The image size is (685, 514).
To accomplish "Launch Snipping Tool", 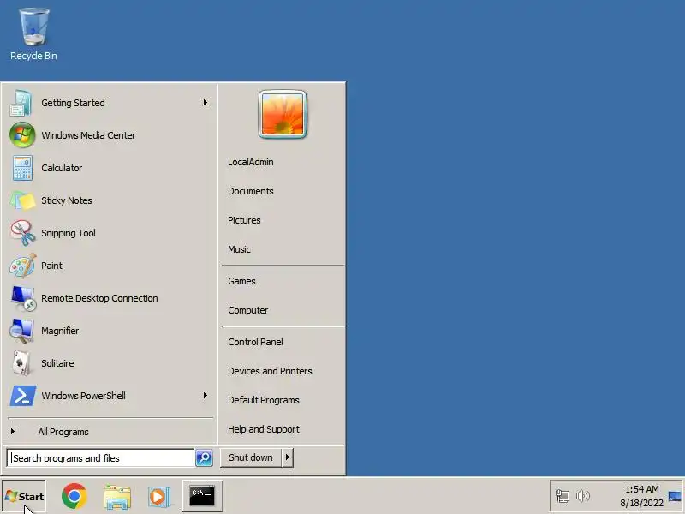I will 110,233.
